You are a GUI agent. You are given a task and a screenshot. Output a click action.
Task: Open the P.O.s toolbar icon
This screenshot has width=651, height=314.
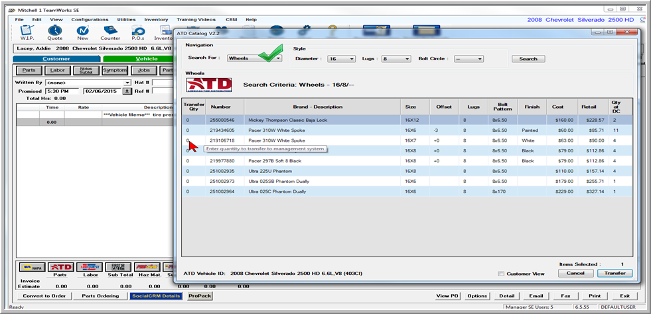point(137,32)
